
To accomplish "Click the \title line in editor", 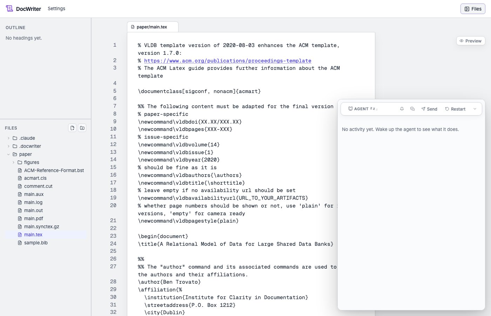I will point(236,244).
